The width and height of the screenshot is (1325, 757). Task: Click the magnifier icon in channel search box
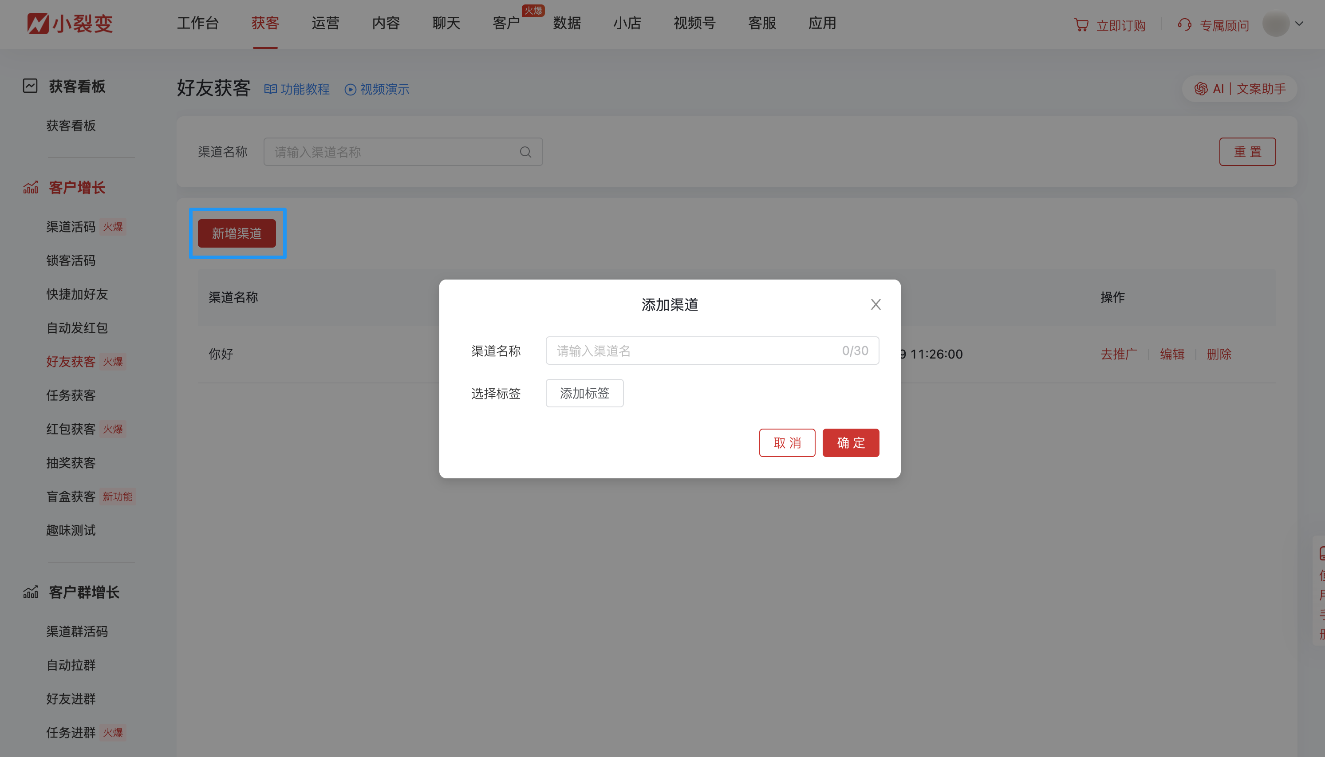click(x=525, y=151)
